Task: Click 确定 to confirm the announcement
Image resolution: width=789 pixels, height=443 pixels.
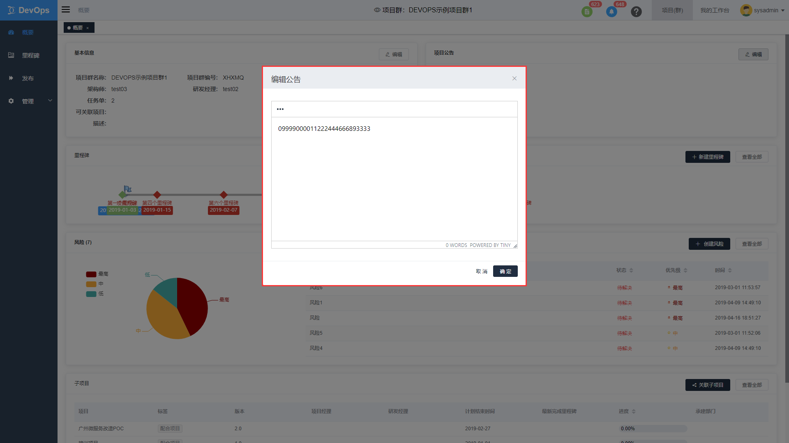Action: pyautogui.click(x=505, y=272)
